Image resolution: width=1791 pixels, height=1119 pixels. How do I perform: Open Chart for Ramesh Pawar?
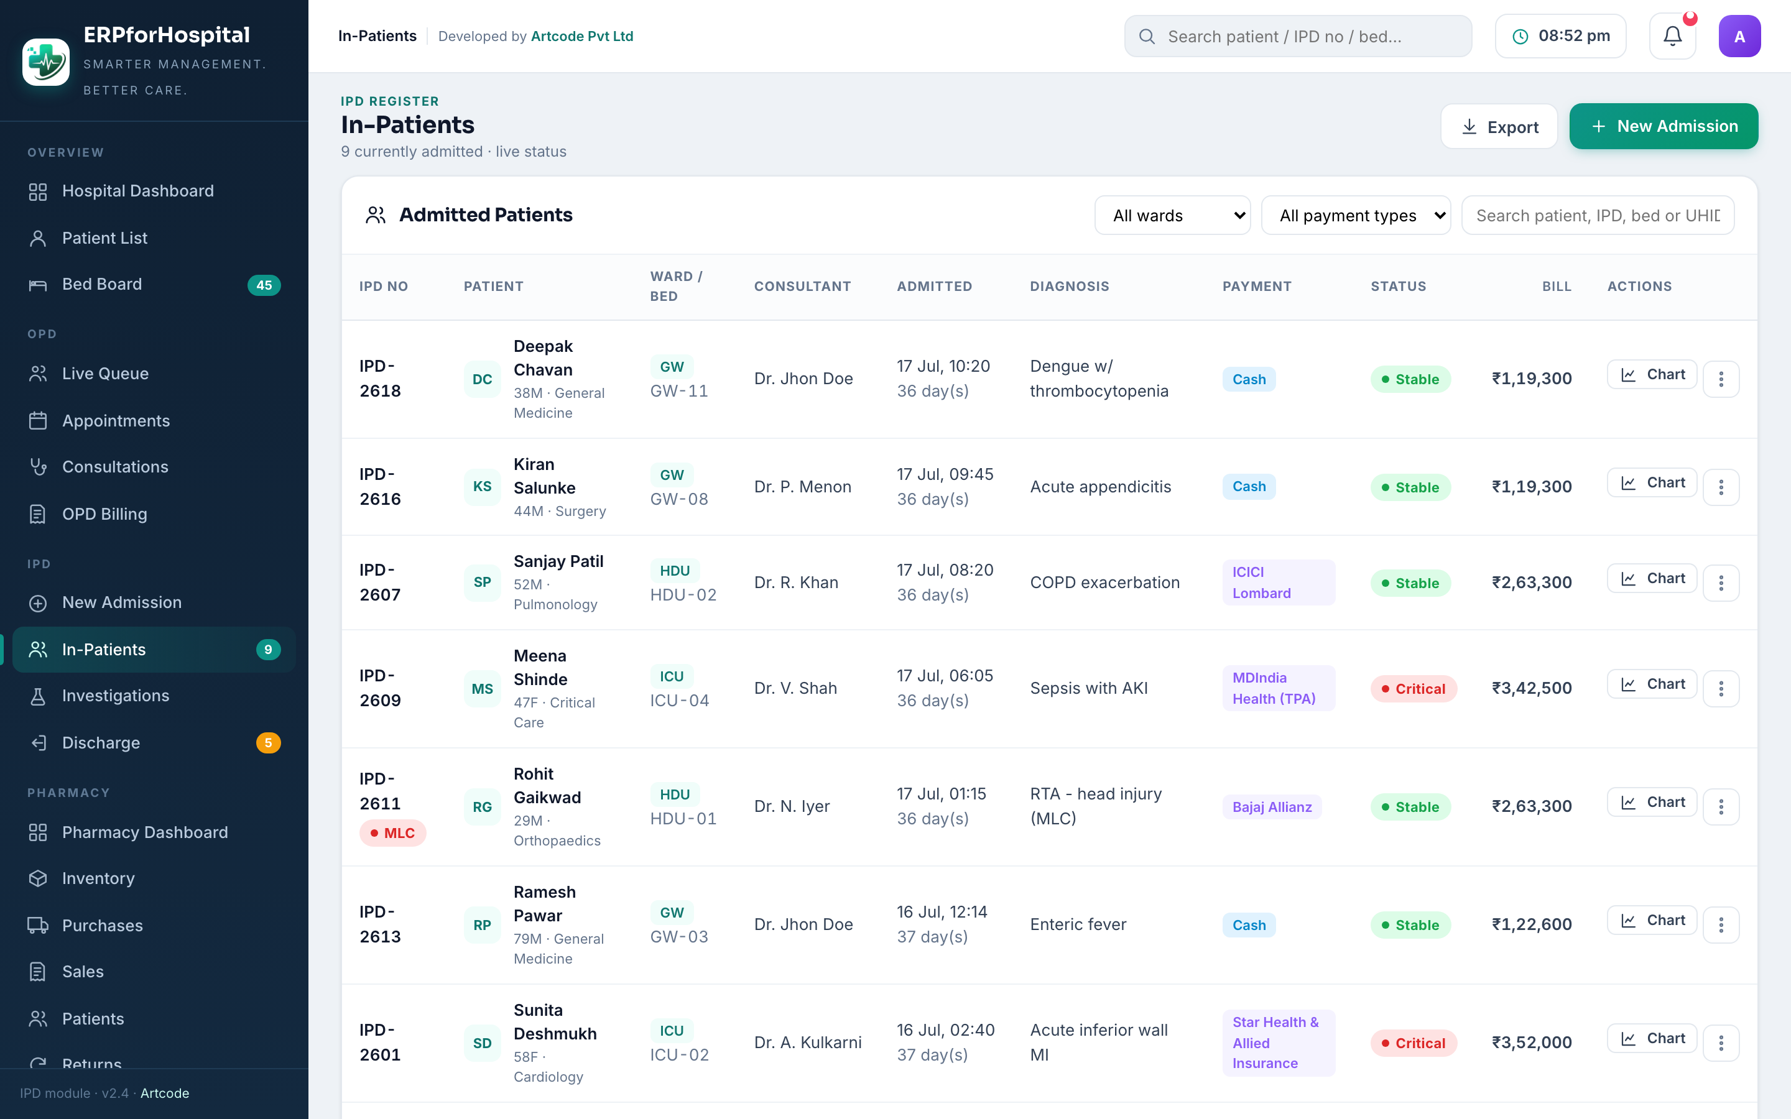coord(1651,921)
